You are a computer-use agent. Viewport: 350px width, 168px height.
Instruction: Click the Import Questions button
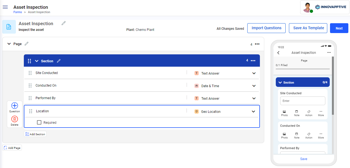click(266, 28)
